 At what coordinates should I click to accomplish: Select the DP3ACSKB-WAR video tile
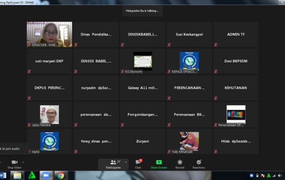pyautogui.click(x=49, y=34)
